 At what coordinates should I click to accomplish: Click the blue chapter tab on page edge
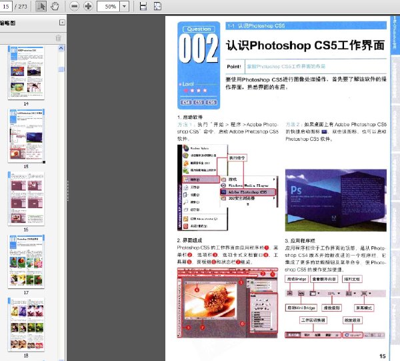[x=395, y=35]
